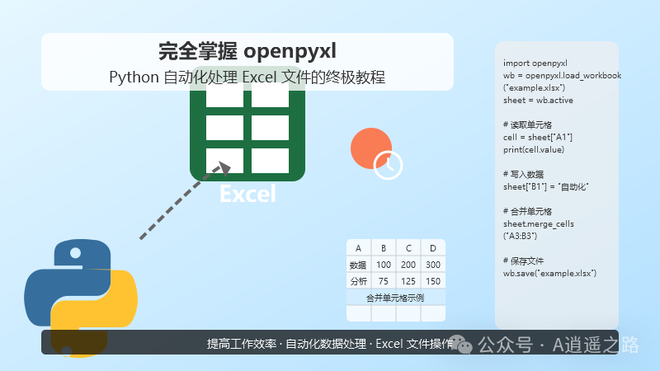Click the cell with value 75
The width and height of the screenshot is (660, 371).
(x=384, y=281)
